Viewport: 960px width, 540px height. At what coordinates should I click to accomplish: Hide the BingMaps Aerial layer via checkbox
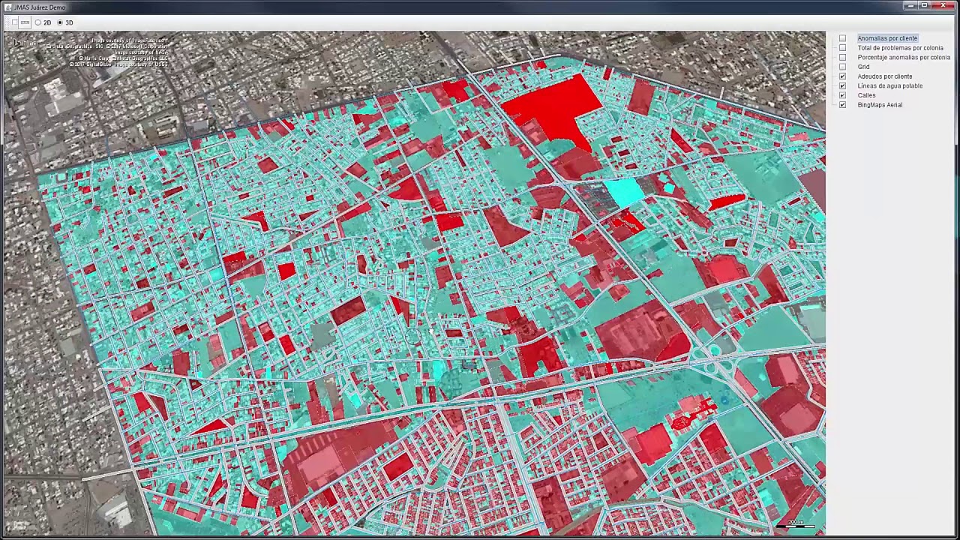(842, 105)
